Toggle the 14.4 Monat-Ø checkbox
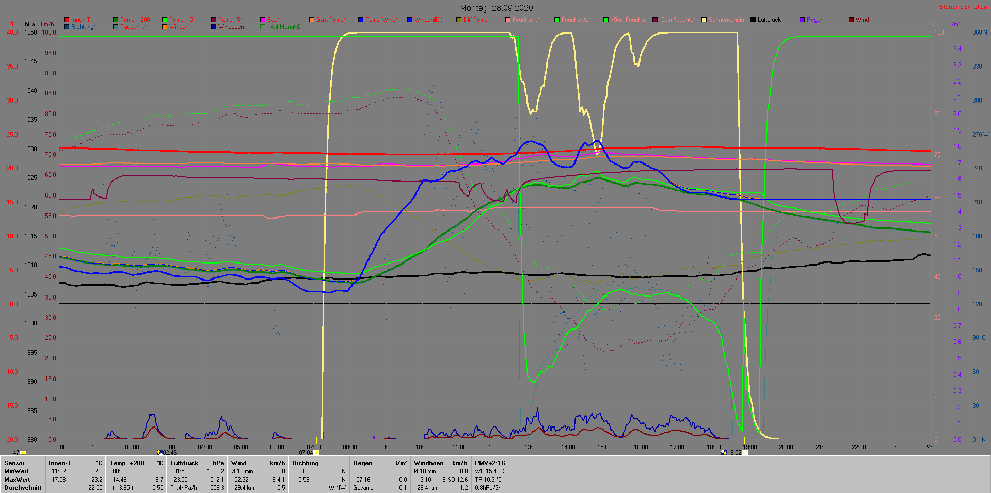The image size is (991, 493). coord(263,27)
